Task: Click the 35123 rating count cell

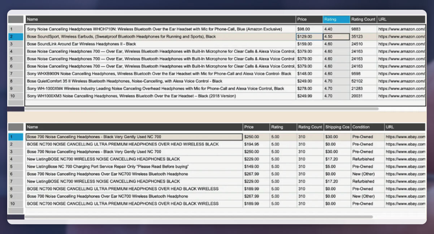Action: [364, 36]
